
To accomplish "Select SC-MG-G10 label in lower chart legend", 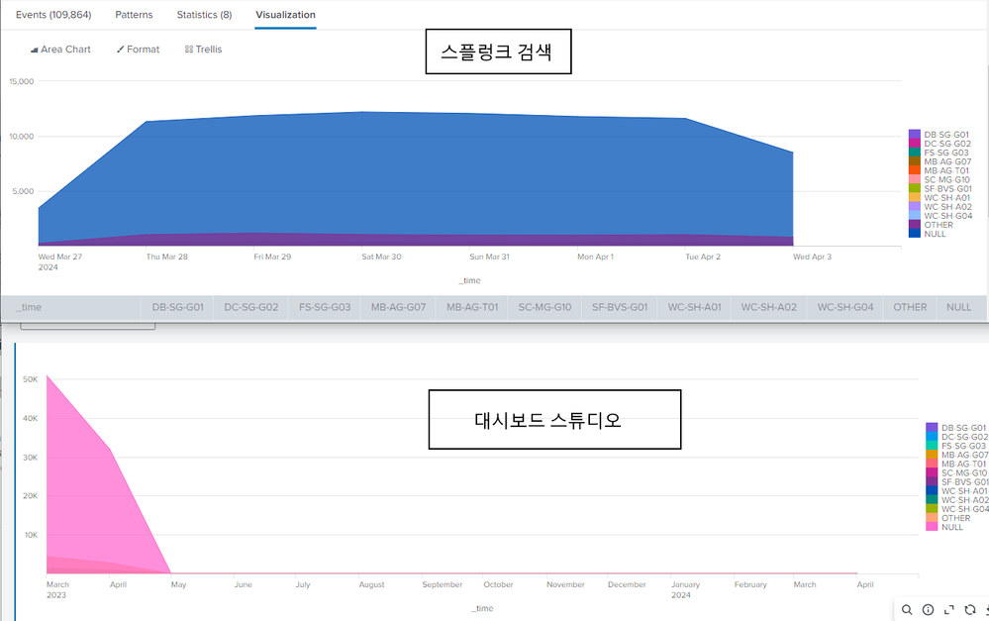I will (x=964, y=472).
